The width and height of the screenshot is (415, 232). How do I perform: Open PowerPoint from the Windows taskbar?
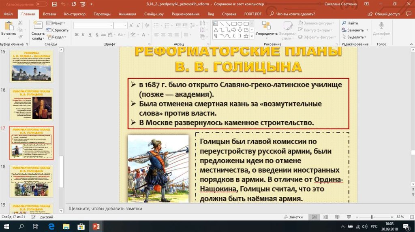(96, 226)
